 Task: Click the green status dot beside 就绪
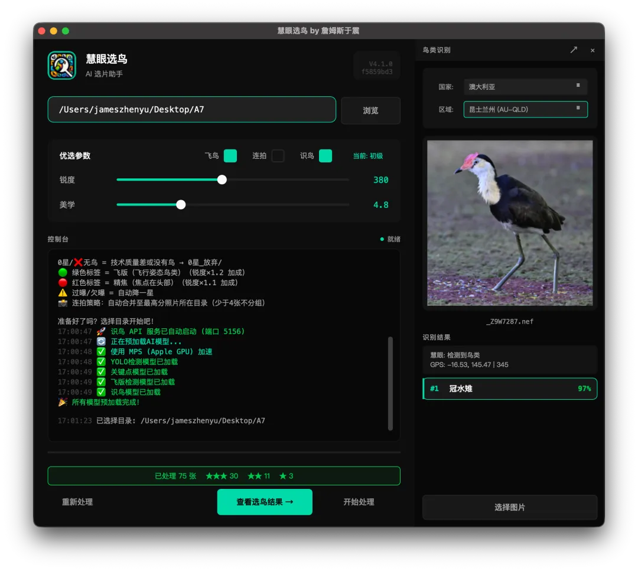pyautogui.click(x=382, y=239)
